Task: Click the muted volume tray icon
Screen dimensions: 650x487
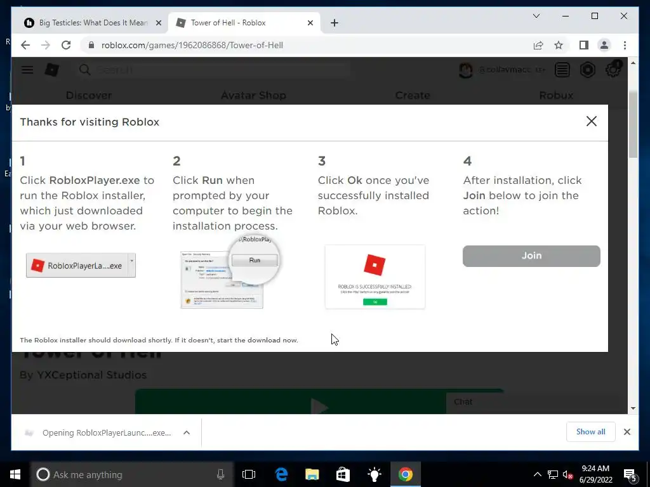Action: [568, 475]
